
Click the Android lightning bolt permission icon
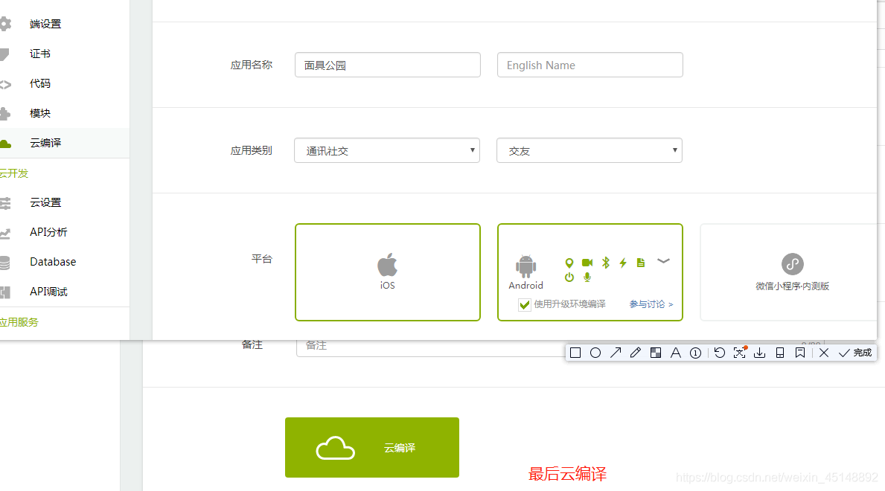622,263
